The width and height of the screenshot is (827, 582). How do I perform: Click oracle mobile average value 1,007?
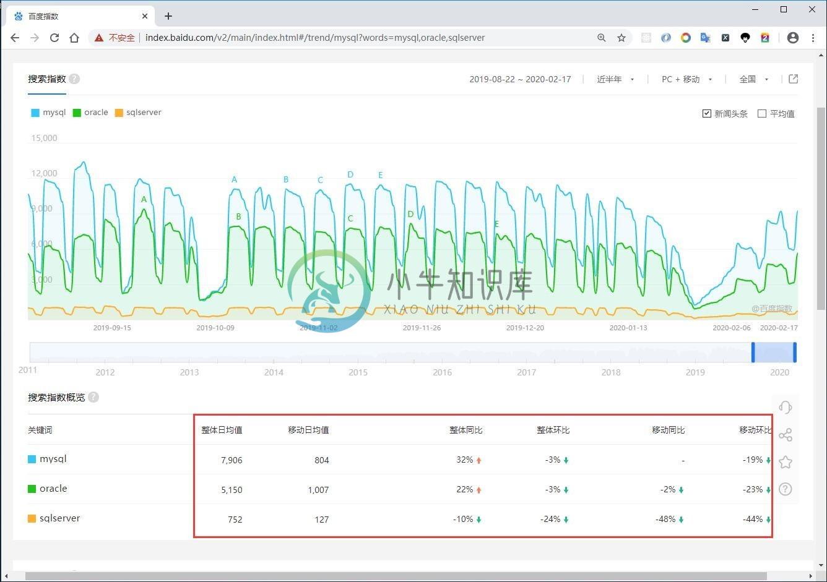pyautogui.click(x=318, y=490)
